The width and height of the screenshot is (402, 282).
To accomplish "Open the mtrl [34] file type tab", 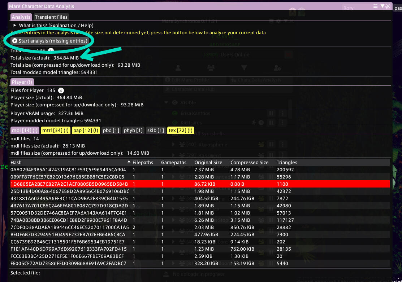I will coord(55,130).
